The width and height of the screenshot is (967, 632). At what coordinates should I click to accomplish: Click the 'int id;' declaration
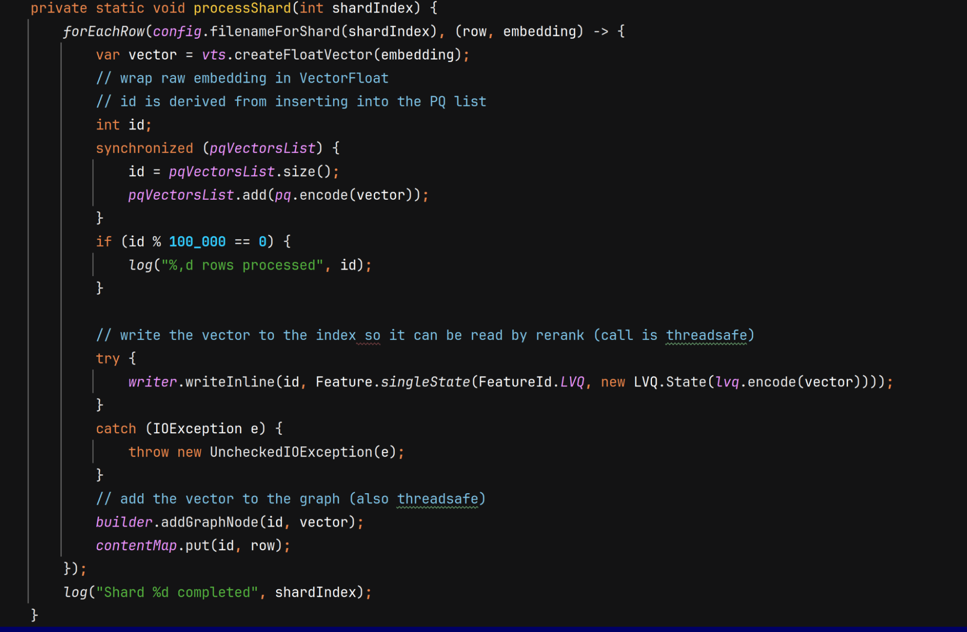click(123, 125)
